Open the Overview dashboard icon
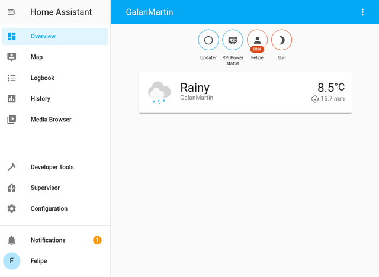The height and width of the screenshot is (277, 379). [11, 37]
